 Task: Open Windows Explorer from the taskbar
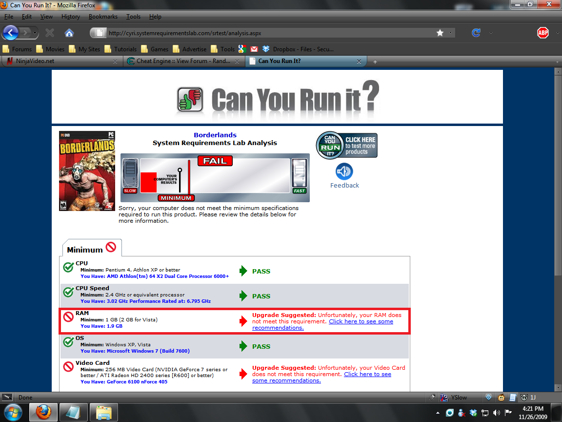[x=103, y=413]
